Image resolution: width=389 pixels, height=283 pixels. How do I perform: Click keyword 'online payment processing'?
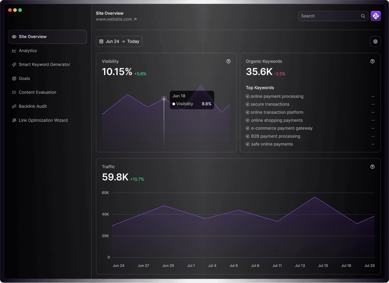(277, 96)
